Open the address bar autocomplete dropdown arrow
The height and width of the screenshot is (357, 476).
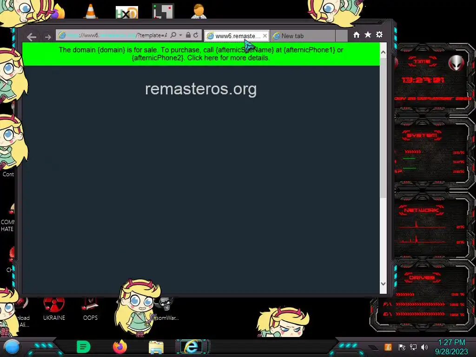(181, 35)
